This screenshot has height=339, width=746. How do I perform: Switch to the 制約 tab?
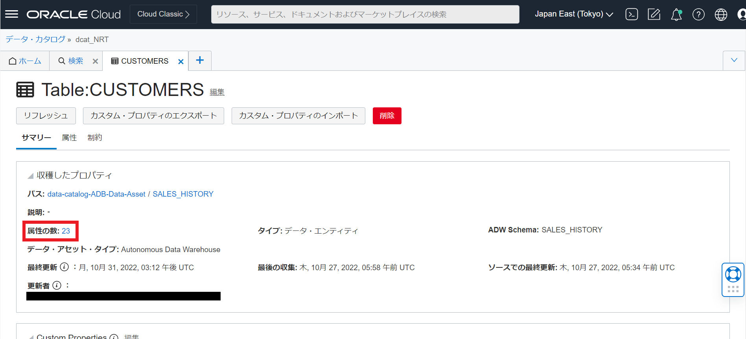tap(95, 138)
